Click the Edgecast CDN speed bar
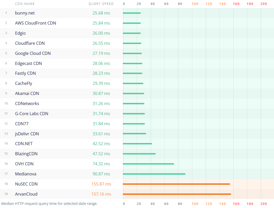This screenshot has width=274, height=208. pos(133,63)
